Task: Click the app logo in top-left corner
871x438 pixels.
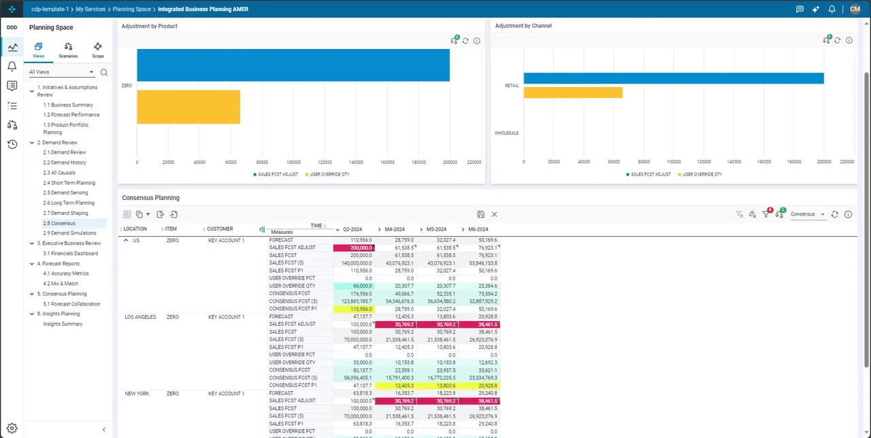Action: click(x=12, y=10)
